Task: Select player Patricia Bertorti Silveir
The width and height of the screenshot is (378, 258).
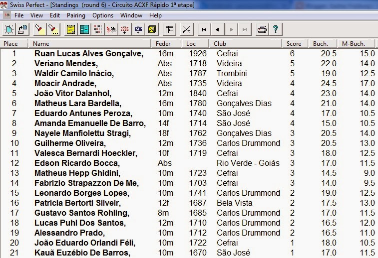Action: (77, 203)
